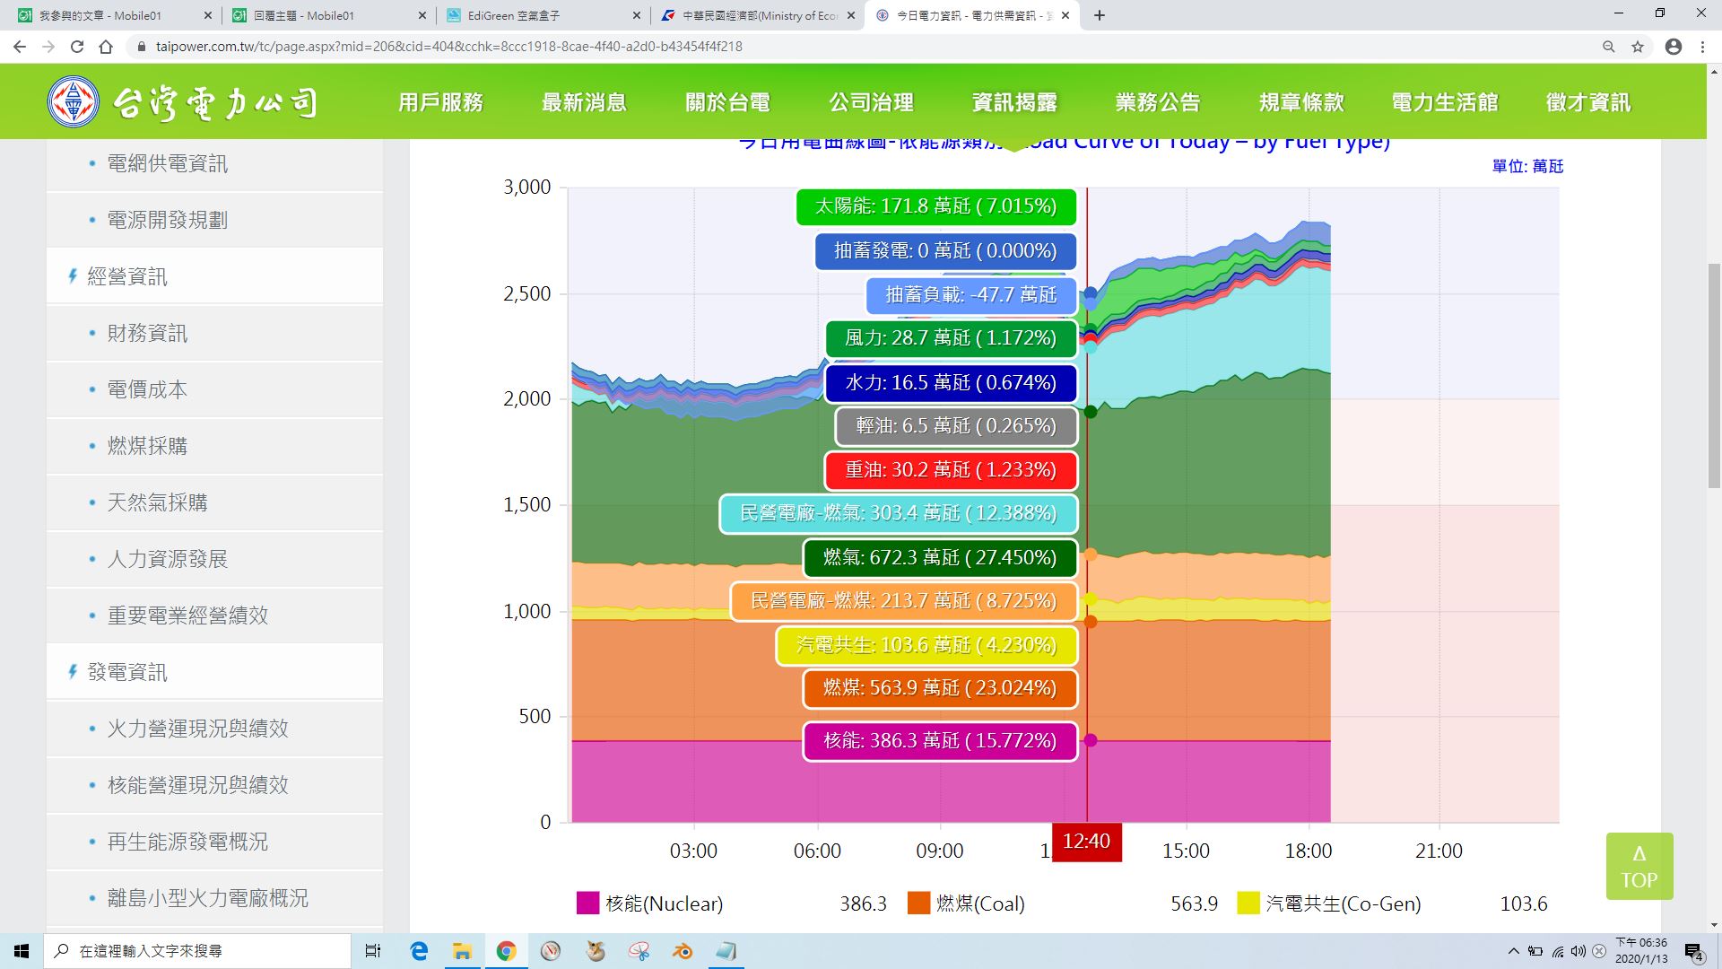The image size is (1722, 969).
Task: Click the nuclear data point on chart
Action: 1091,741
